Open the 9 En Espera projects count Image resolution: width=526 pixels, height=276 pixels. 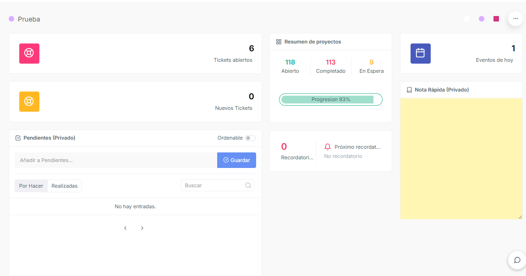coord(371,66)
